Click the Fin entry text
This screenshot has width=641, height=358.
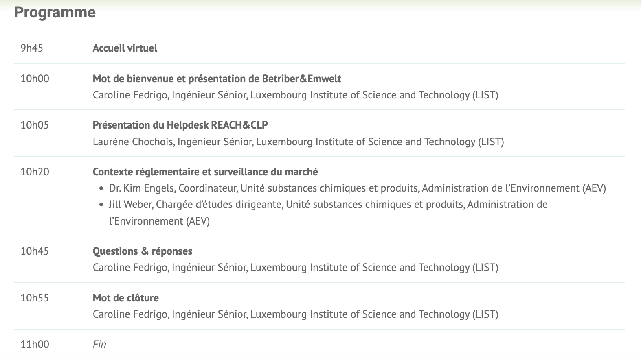99,344
